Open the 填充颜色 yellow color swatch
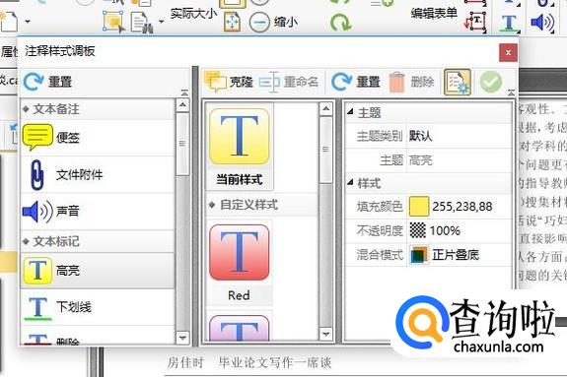Screen dimensions: 567x377 (x=419, y=207)
